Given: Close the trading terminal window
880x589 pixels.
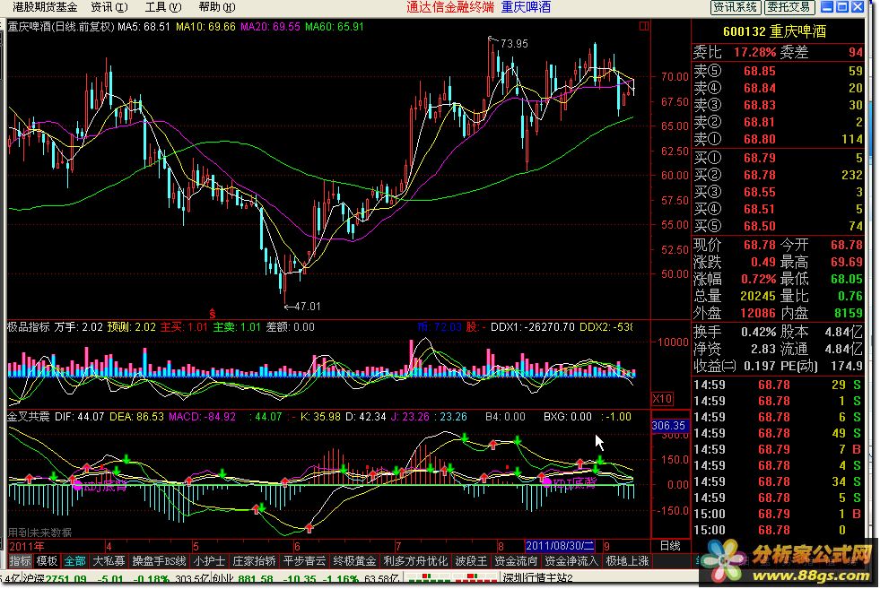Looking at the screenshot, I should coord(858,7).
